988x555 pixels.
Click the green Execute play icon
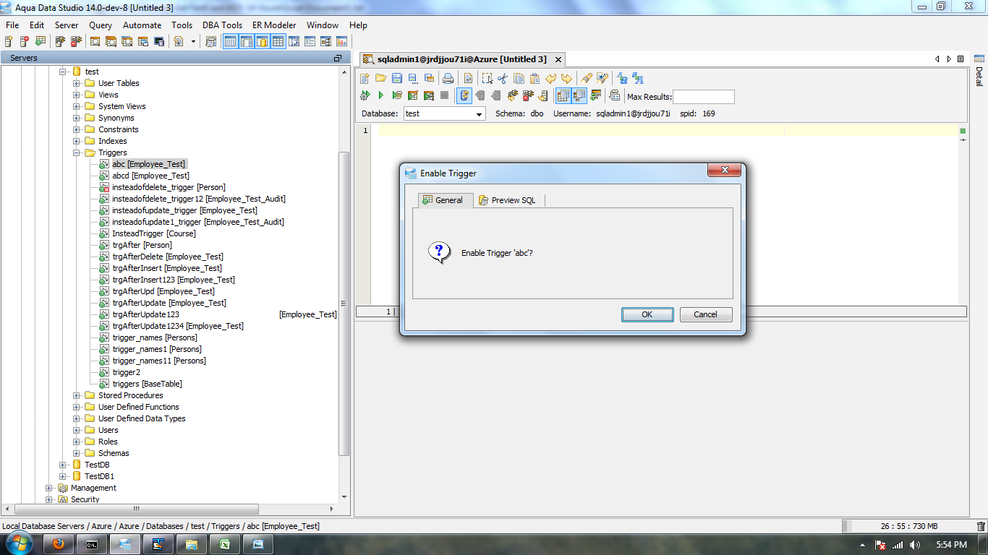coord(381,95)
